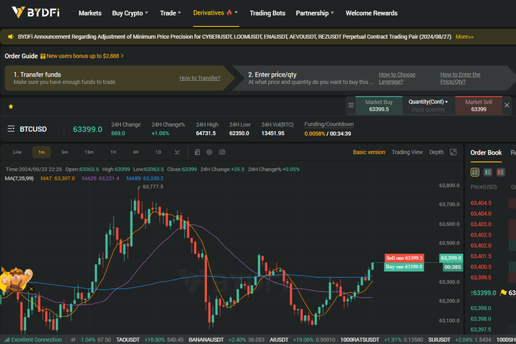Open the Order Book tab
The width and height of the screenshot is (516, 344).
point(486,152)
